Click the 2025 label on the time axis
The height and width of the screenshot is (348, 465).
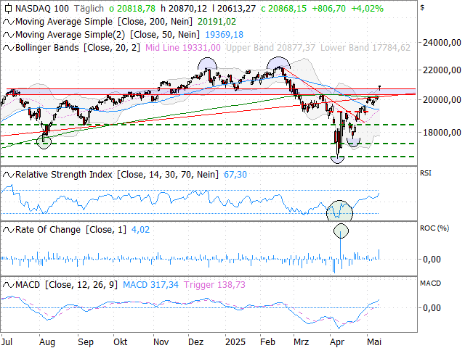click(235, 342)
